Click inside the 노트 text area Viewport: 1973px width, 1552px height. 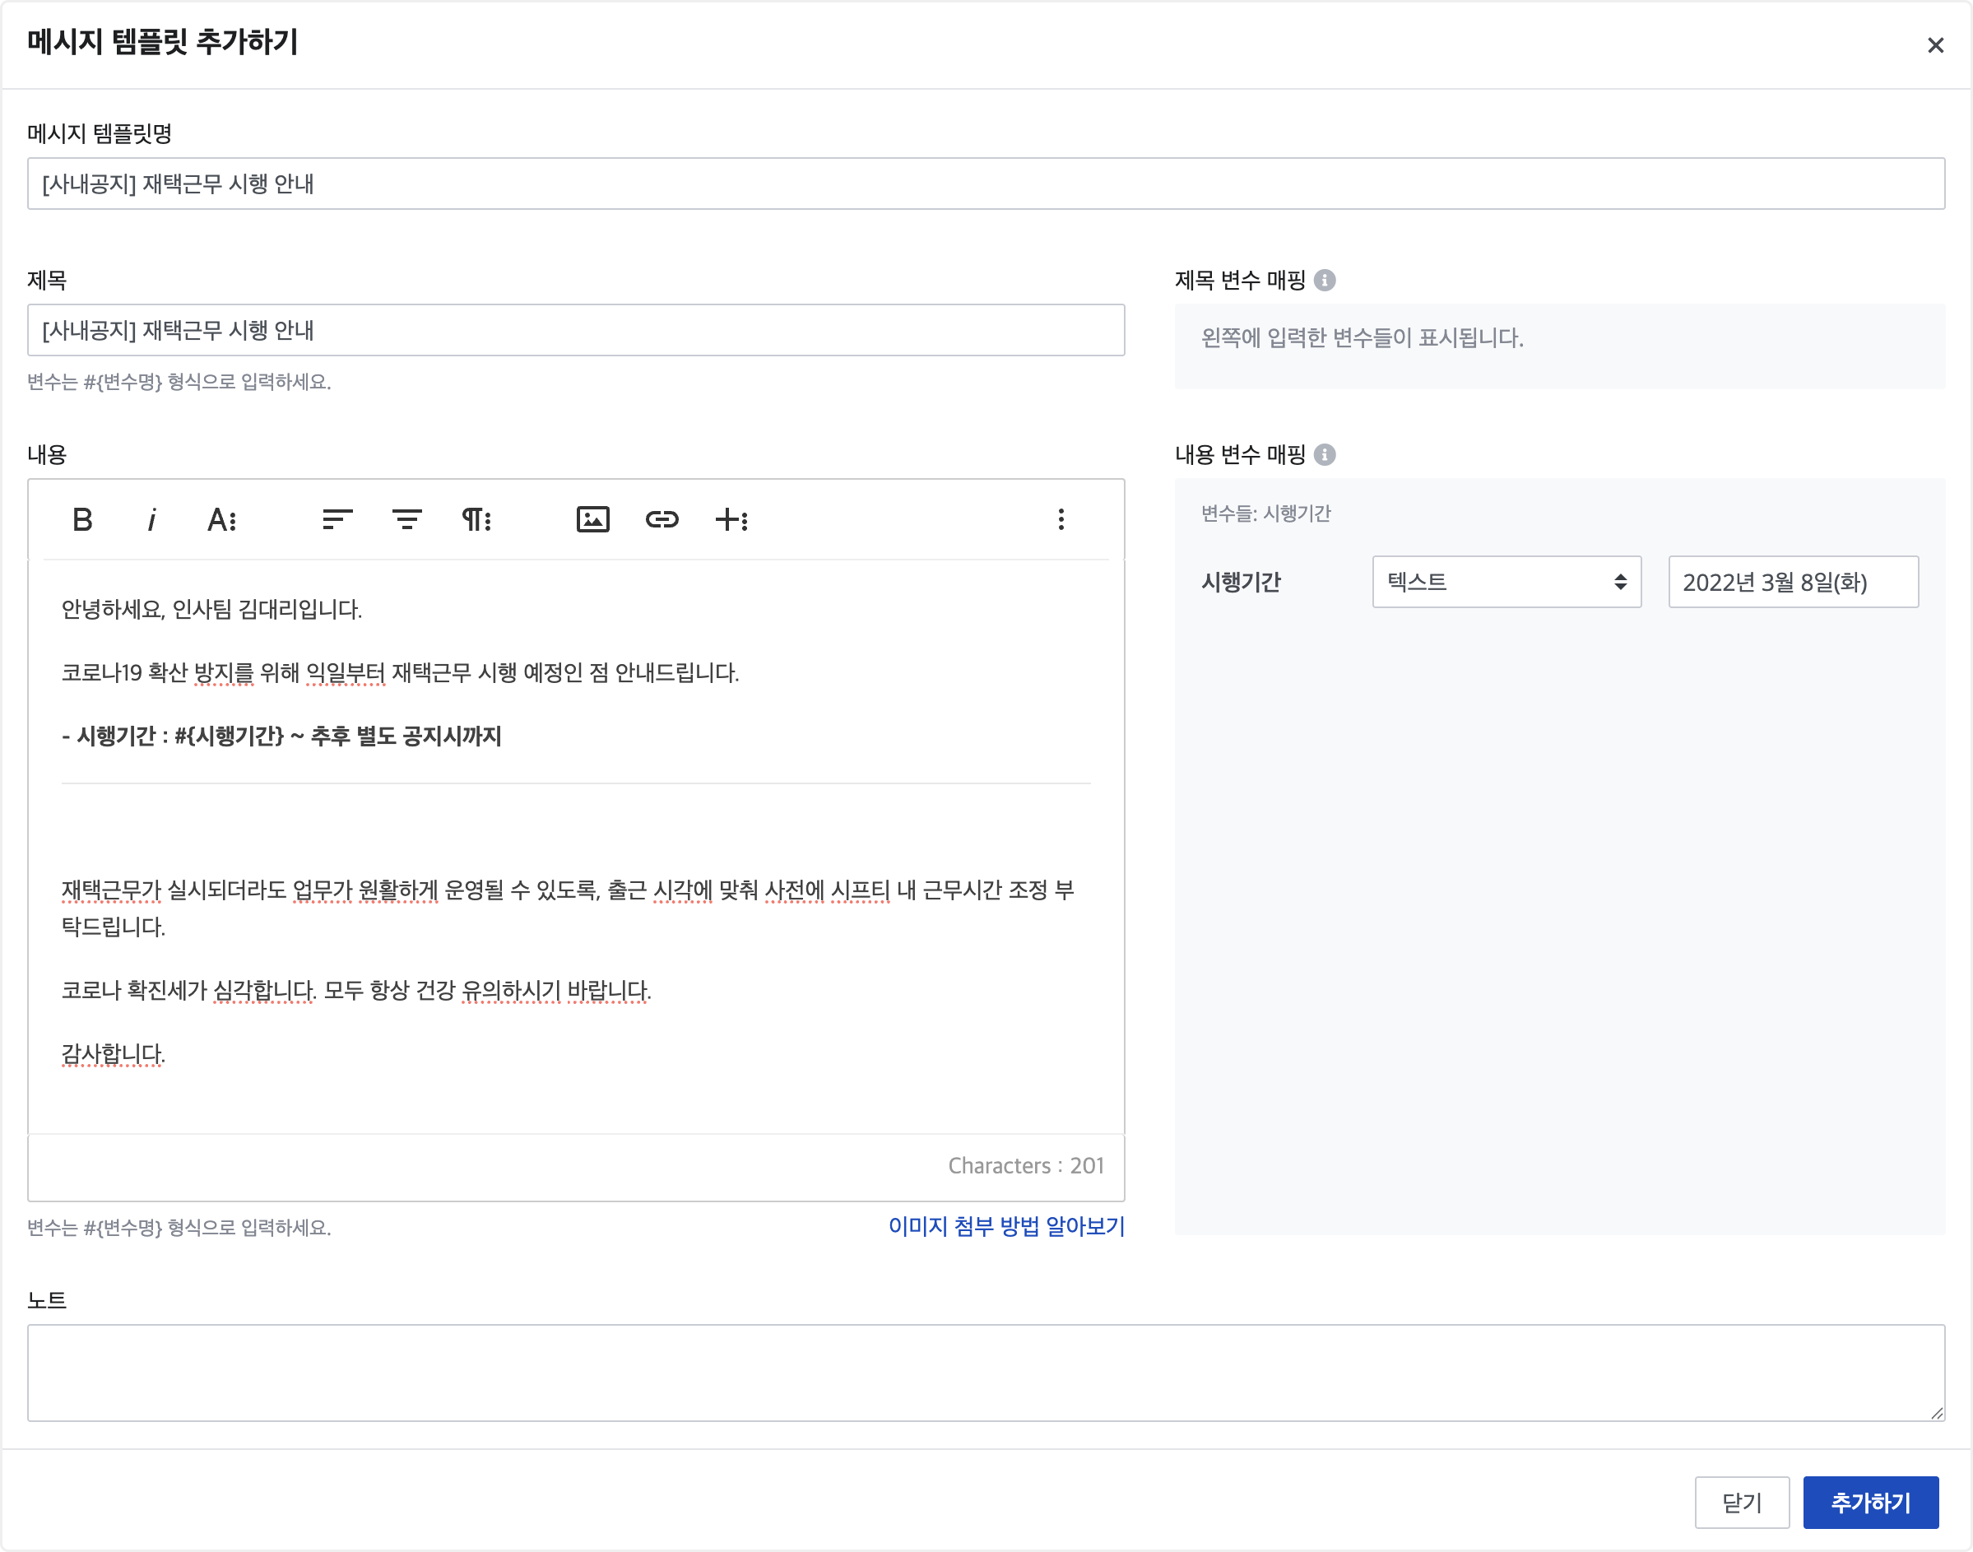[986, 1372]
